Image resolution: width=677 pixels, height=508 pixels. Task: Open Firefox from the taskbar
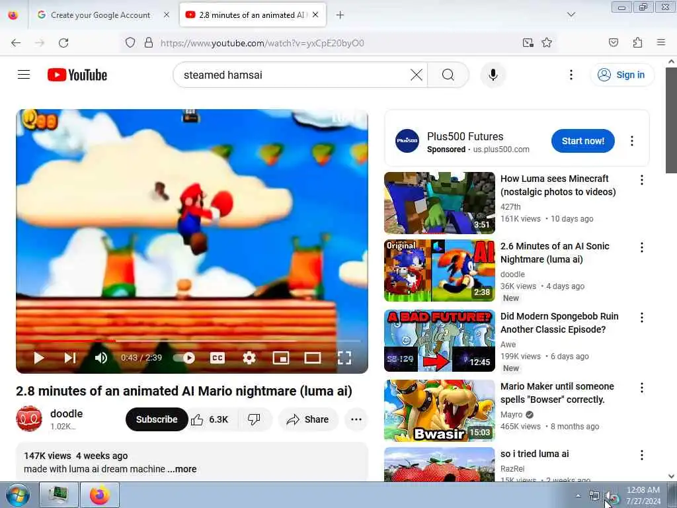(100, 495)
